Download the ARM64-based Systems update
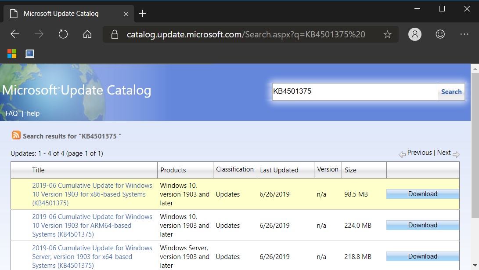 point(422,225)
